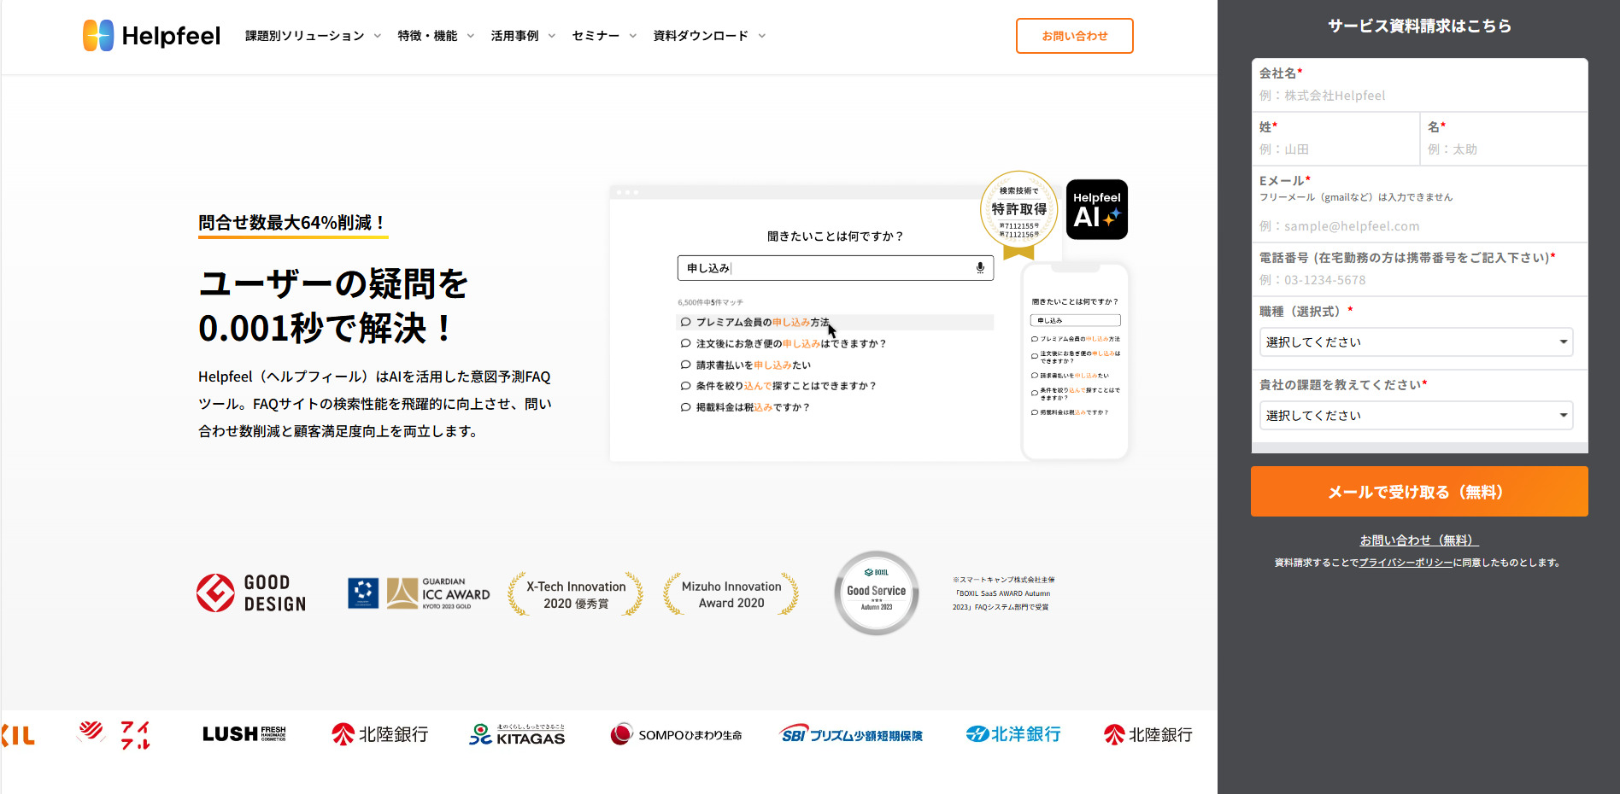Click the お問い合わせ（無料） link
1620x794 pixels.
tap(1419, 540)
